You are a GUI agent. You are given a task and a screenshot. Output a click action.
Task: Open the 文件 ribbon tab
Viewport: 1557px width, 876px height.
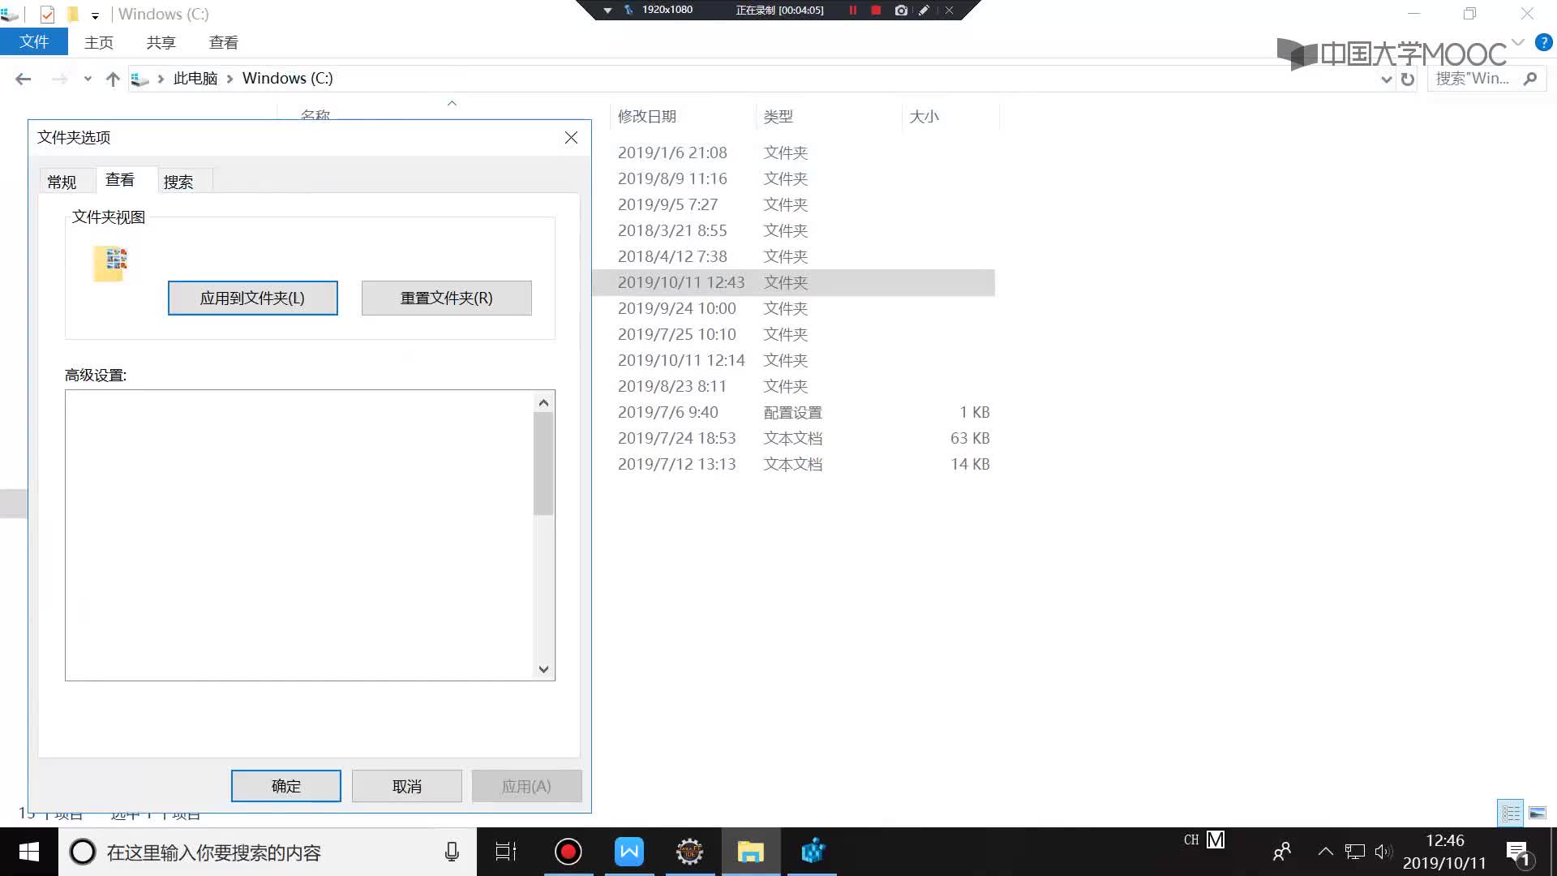[x=34, y=42]
